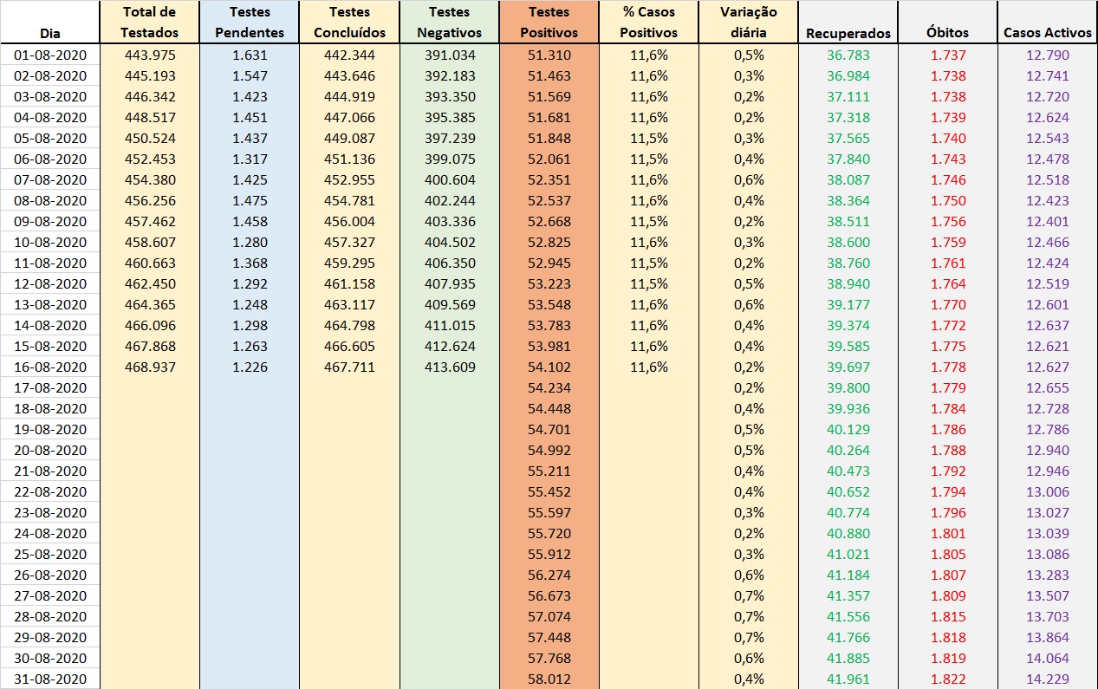
Task: Select deaths value 1.822
Action: pyautogui.click(x=947, y=679)
